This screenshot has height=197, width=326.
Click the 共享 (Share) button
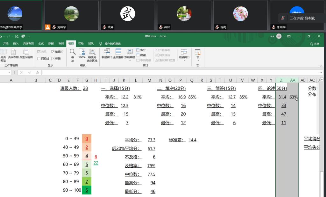point(316,43)
